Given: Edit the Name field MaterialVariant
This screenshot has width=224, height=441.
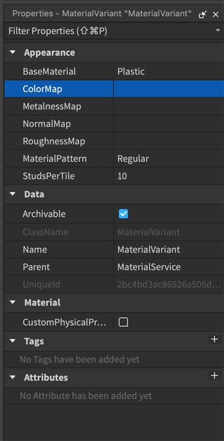Looking at the screenshot, I should point(169,250).
